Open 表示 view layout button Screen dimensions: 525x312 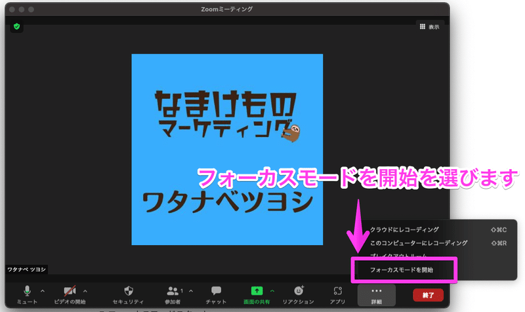pos(430,27)
